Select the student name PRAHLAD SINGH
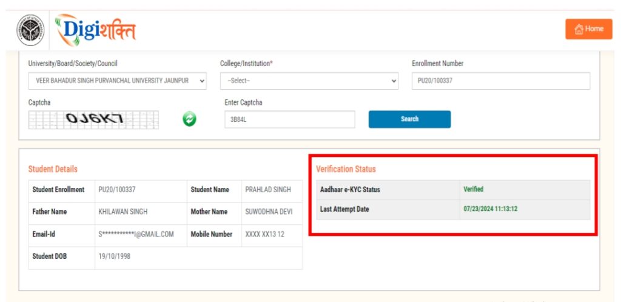621x302 pixels. tap(267, 190)
